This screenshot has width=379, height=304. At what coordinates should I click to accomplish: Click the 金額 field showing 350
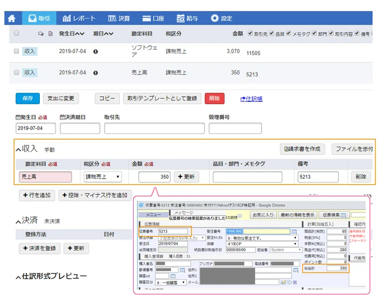click(x=154, y=177)
